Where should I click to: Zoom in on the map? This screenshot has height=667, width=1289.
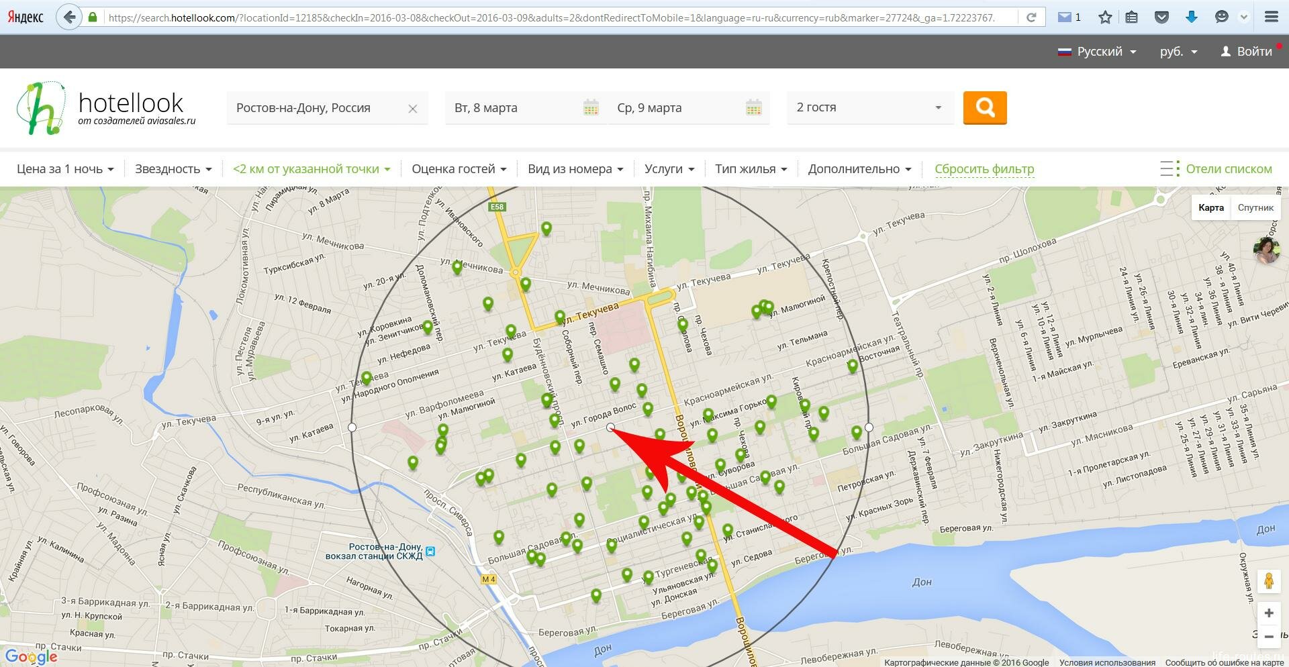pyautogui.click(x=1269, y=613)
